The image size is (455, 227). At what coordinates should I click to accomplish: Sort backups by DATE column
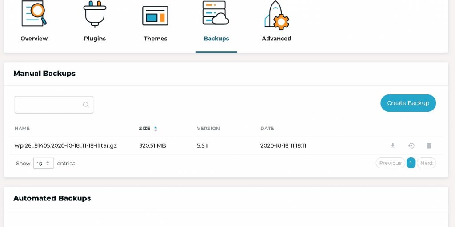(x=267, y=129)
